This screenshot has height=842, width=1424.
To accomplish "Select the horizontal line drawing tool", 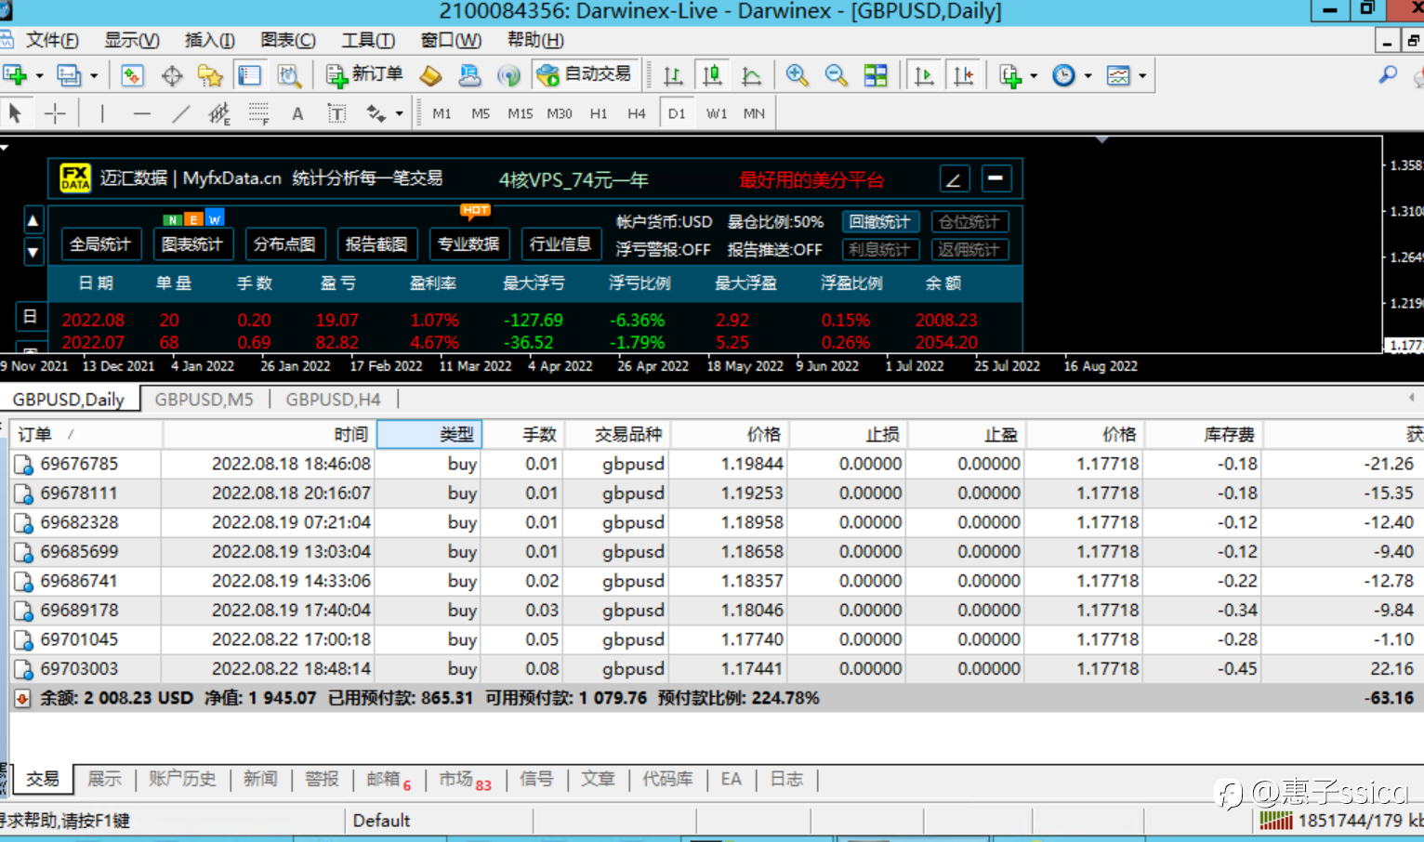I will coord(141,113).
